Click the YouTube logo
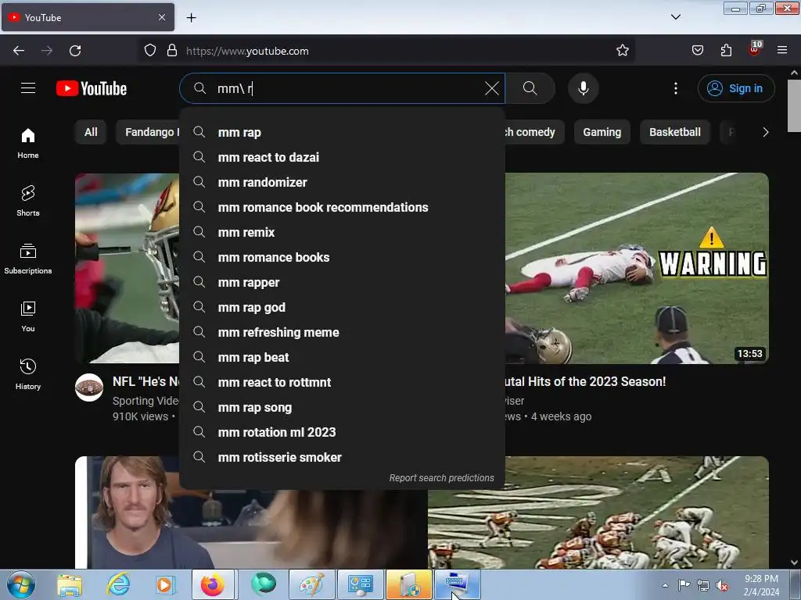 coord(92,88)
